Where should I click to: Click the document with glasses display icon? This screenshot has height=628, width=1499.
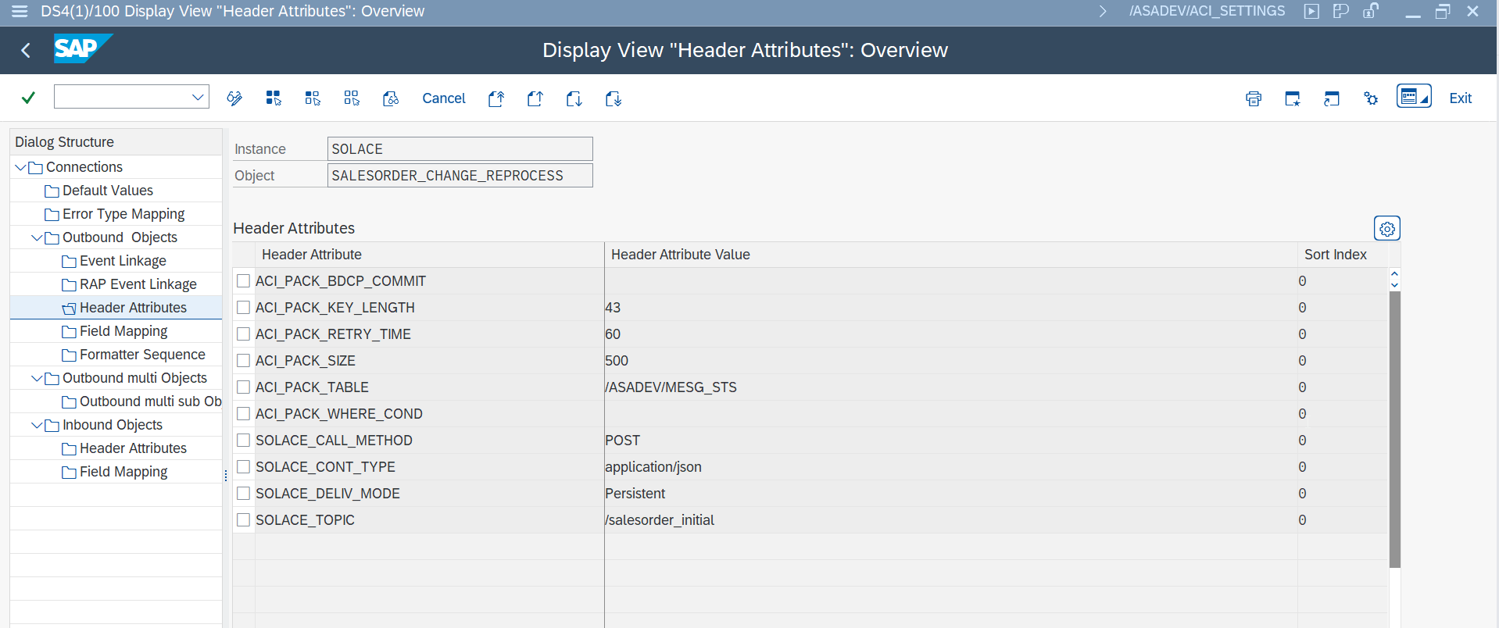(x=391, y=98)
